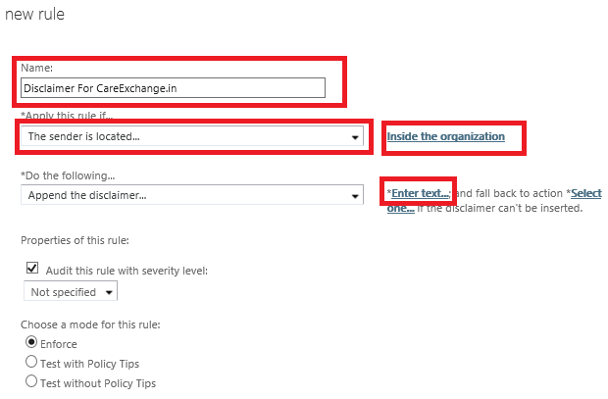The width and height of the screenshot is (608, 399).
Task: Open 'Append the disclaimer...' action dropdown
Action: [x=192, y=195]
